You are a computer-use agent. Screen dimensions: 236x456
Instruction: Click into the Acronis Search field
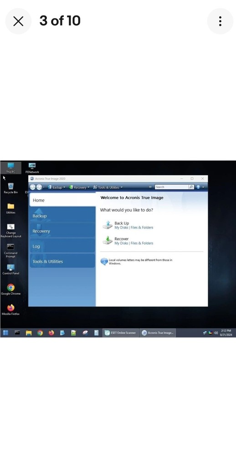[x=172, y=187]
